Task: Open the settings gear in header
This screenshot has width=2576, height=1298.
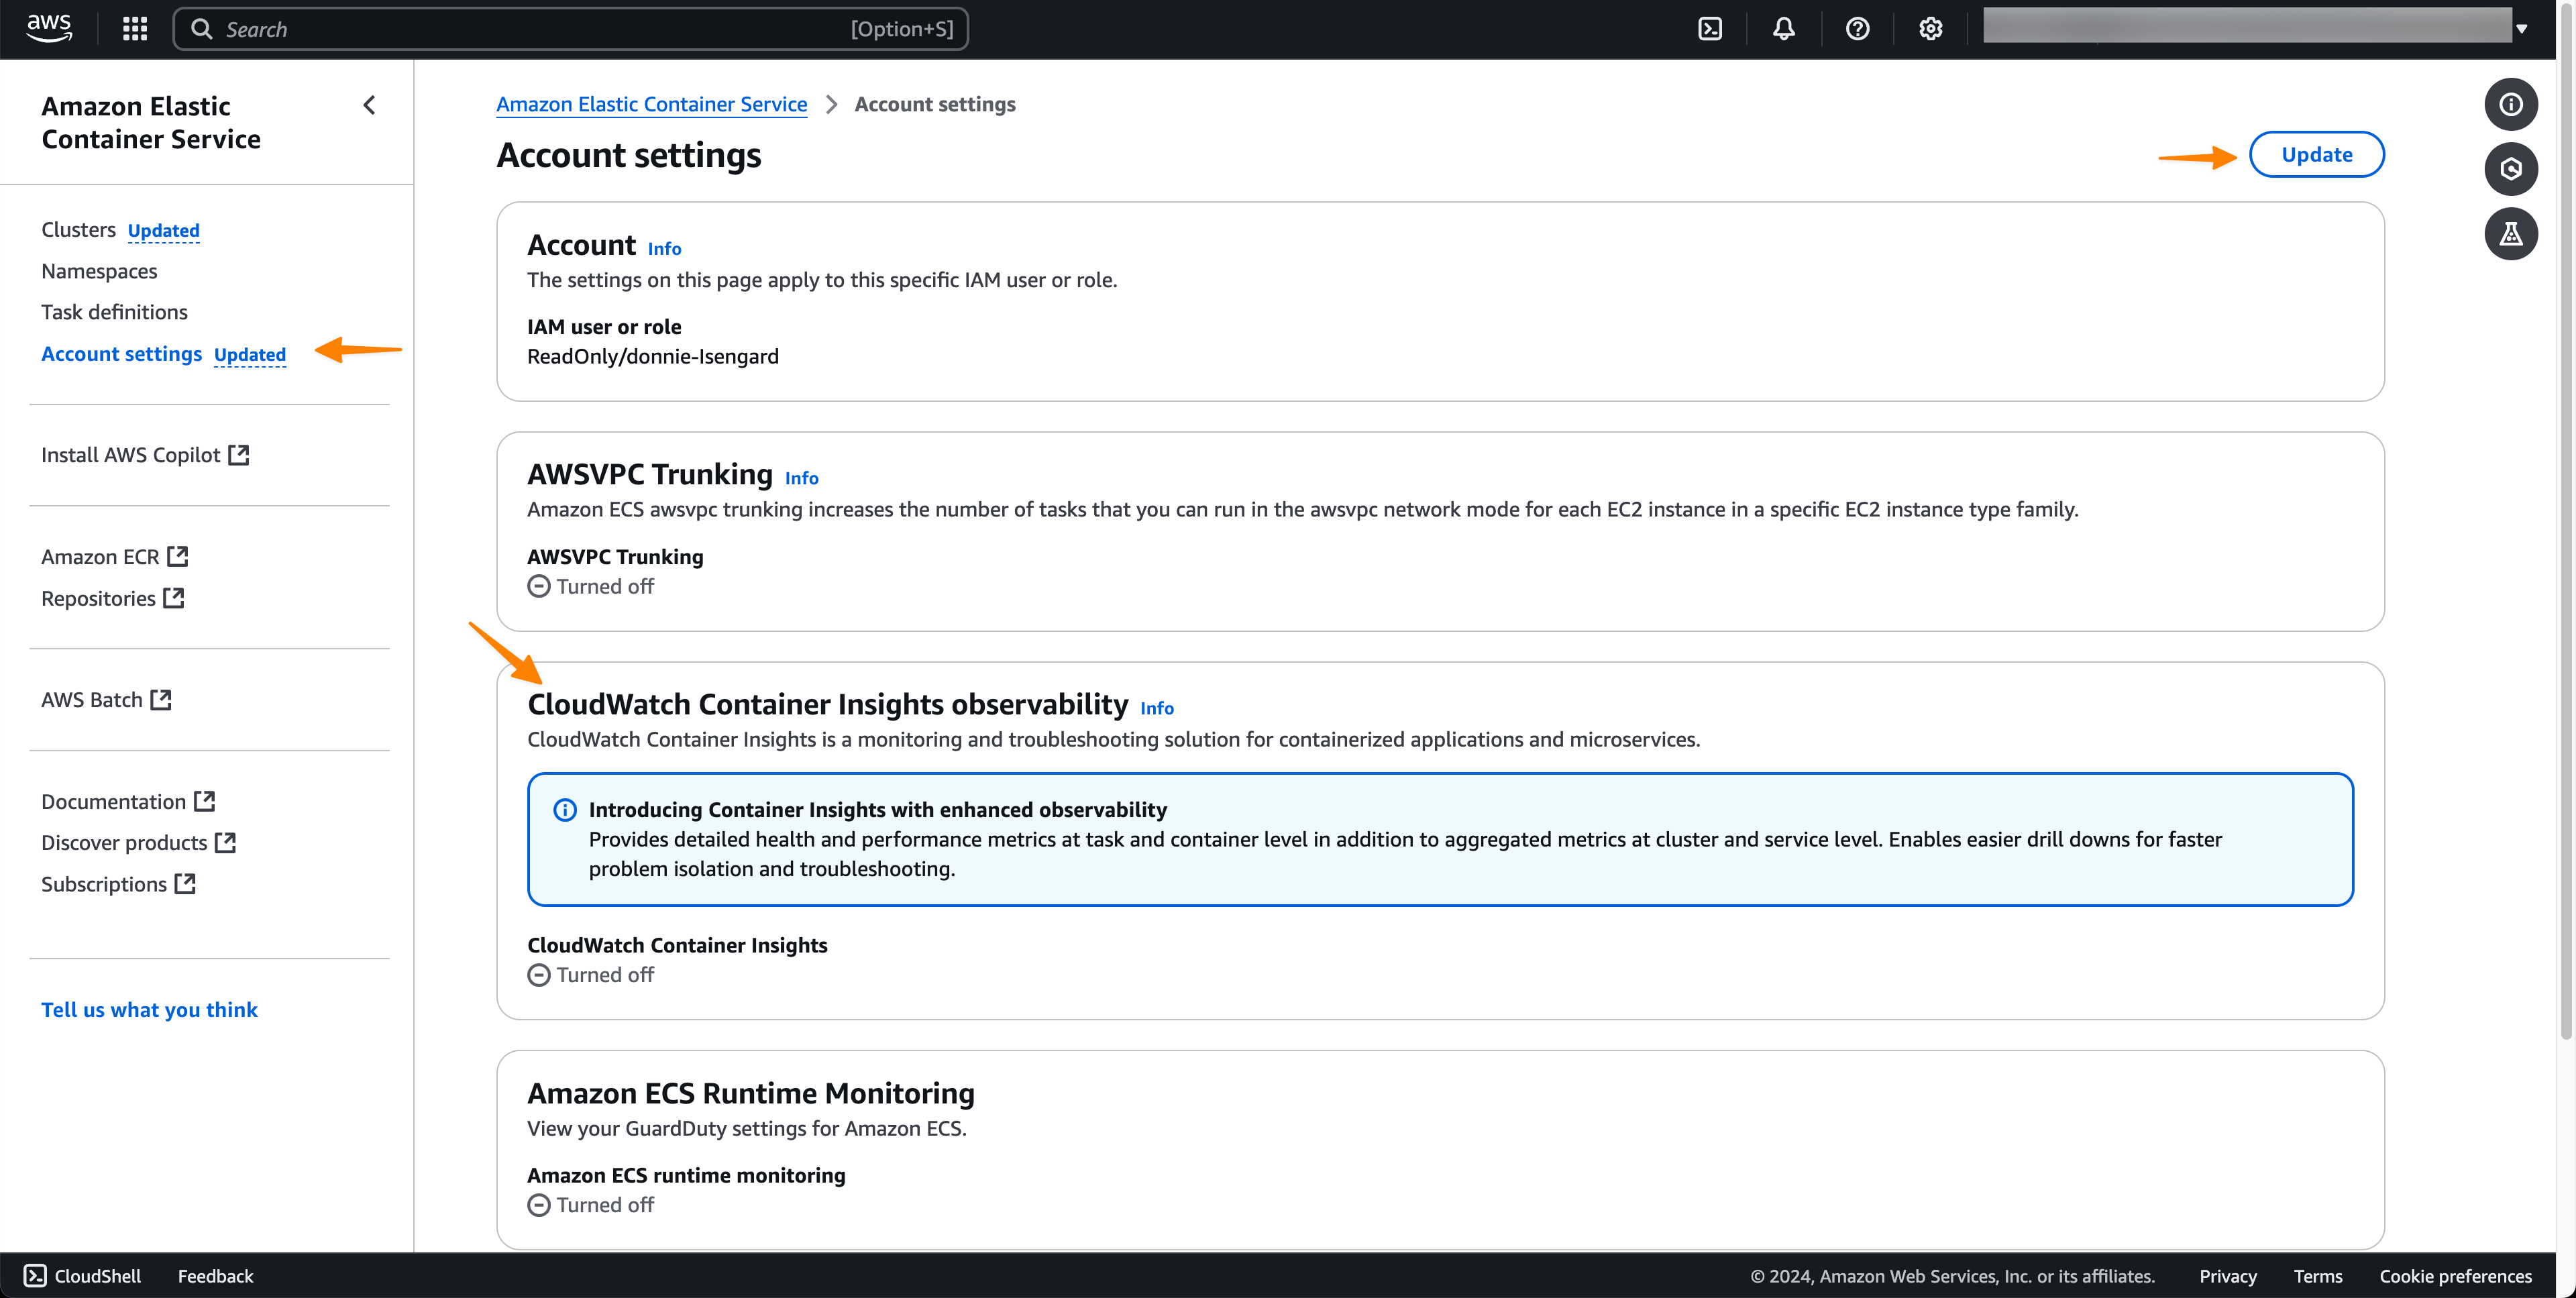Action: pyautogui.click(x=1930, y=29)
